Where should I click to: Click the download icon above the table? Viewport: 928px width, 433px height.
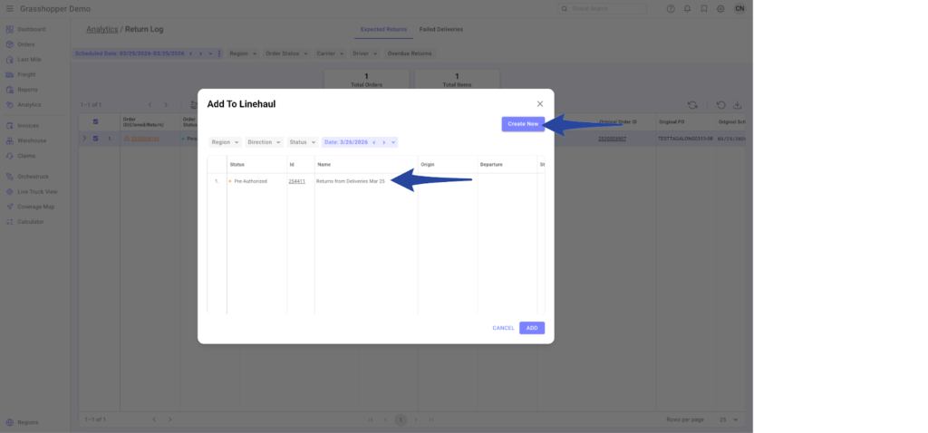click(737, 105)
